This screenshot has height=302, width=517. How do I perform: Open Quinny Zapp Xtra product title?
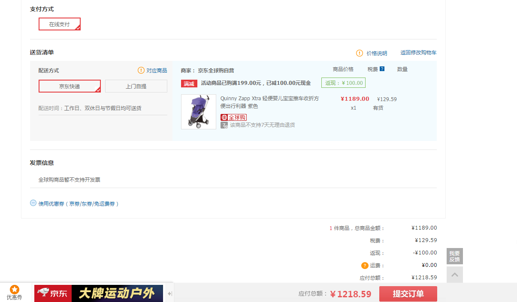270,102
